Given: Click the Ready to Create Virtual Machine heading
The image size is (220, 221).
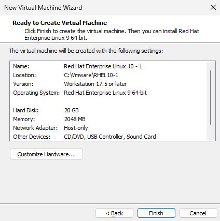Looking at the screenshot, I should click(60, 23).
